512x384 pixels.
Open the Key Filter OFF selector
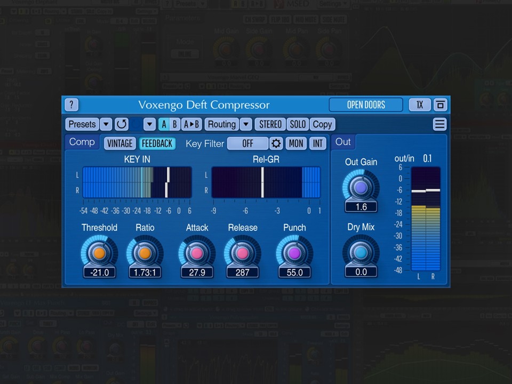[247, 143]
